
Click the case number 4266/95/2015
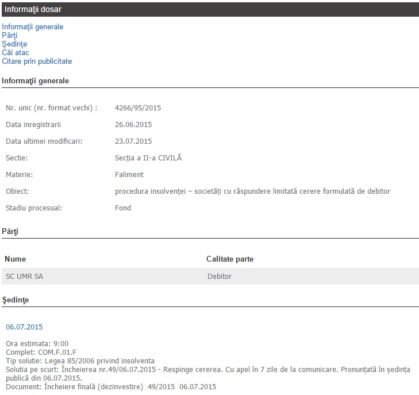137,108
